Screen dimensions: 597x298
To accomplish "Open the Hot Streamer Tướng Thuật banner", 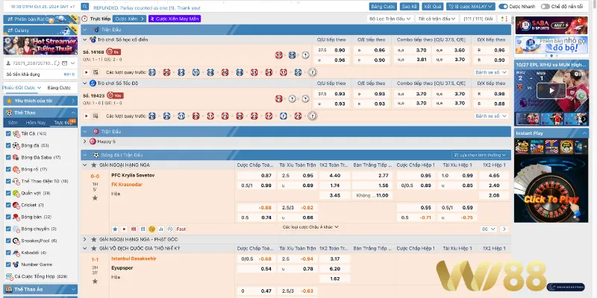I will pos(40,45).
